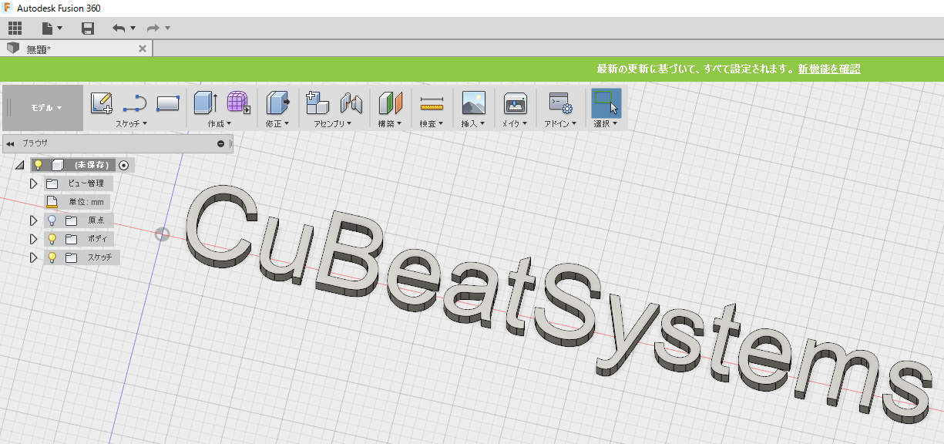The width and height of the screenshot is (944, 444).
Task: Toggle the スケッチ folder visibility
Action: tap(52, 257)
